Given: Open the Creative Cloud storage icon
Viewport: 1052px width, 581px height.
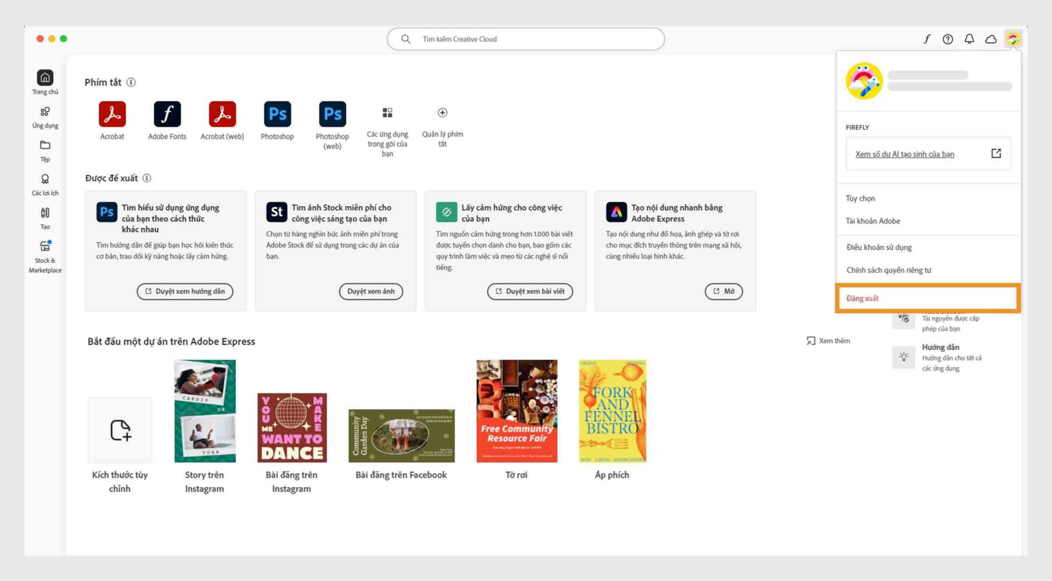Looking at the screenshot, I should click(991, 39).
